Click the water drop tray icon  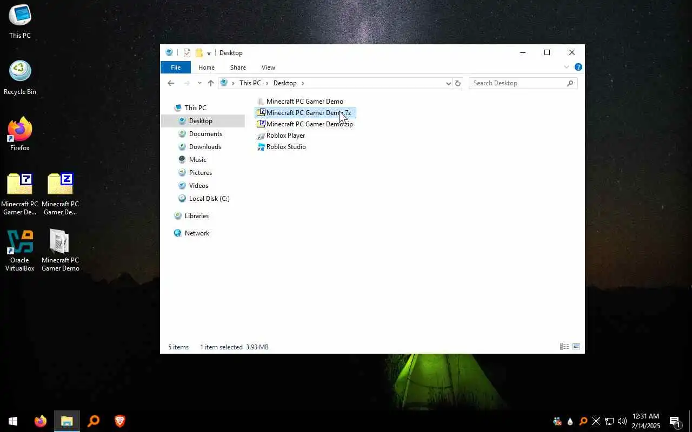(x=570, y=421)
